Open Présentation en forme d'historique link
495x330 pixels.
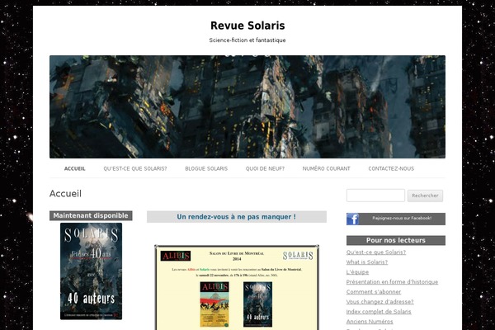click(392, 281)
